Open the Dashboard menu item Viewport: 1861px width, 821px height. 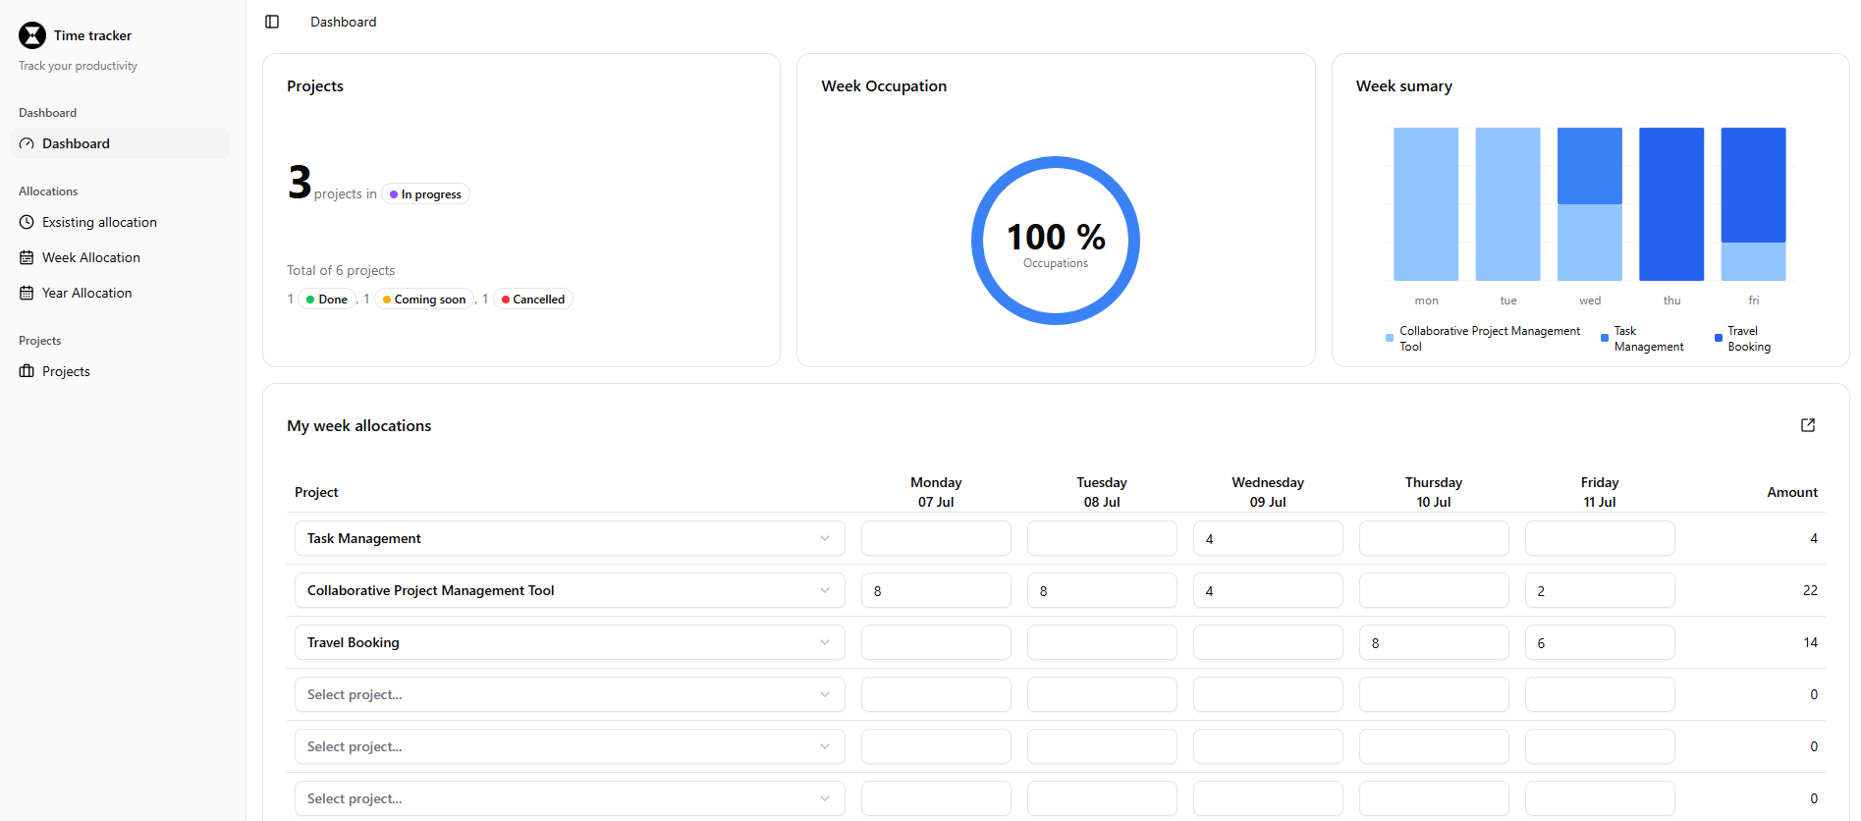(120, 143)
